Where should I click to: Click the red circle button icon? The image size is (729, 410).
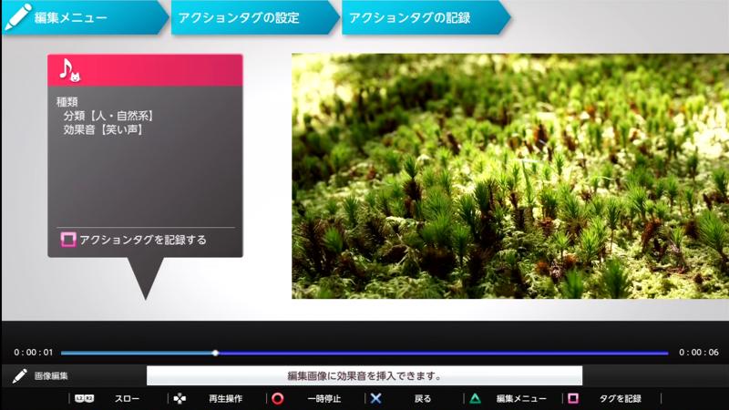[x=278, y=398]
